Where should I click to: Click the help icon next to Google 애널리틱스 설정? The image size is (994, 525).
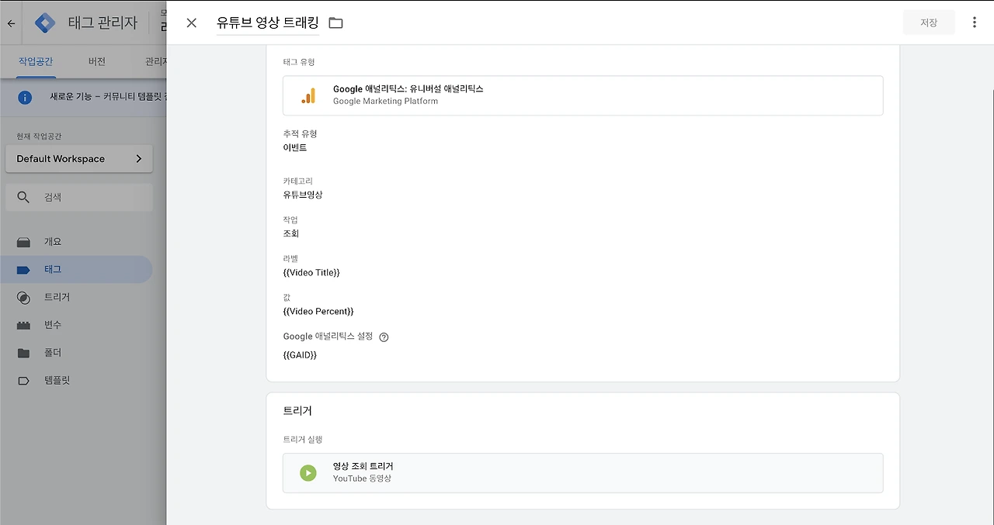(384, 337)
